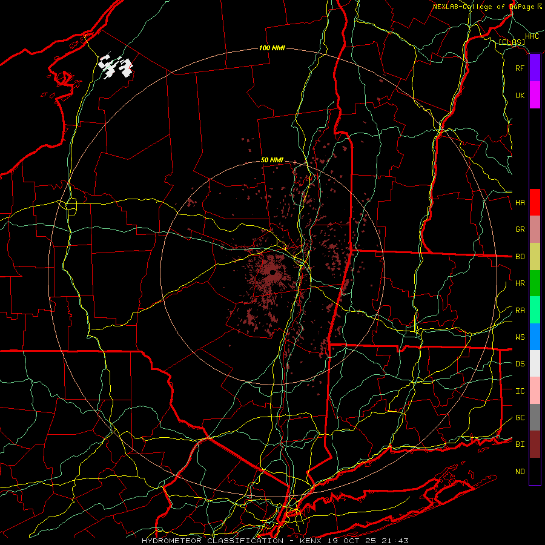Click the HA red legend swatch
Screen dimensions: 545x545
click(x=535, y=202)
